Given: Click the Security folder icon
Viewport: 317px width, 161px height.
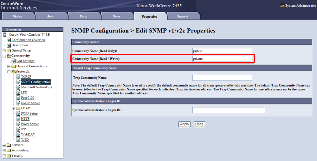Looking at the screenshot, I should pyautogui.click(x=9, y=156).
